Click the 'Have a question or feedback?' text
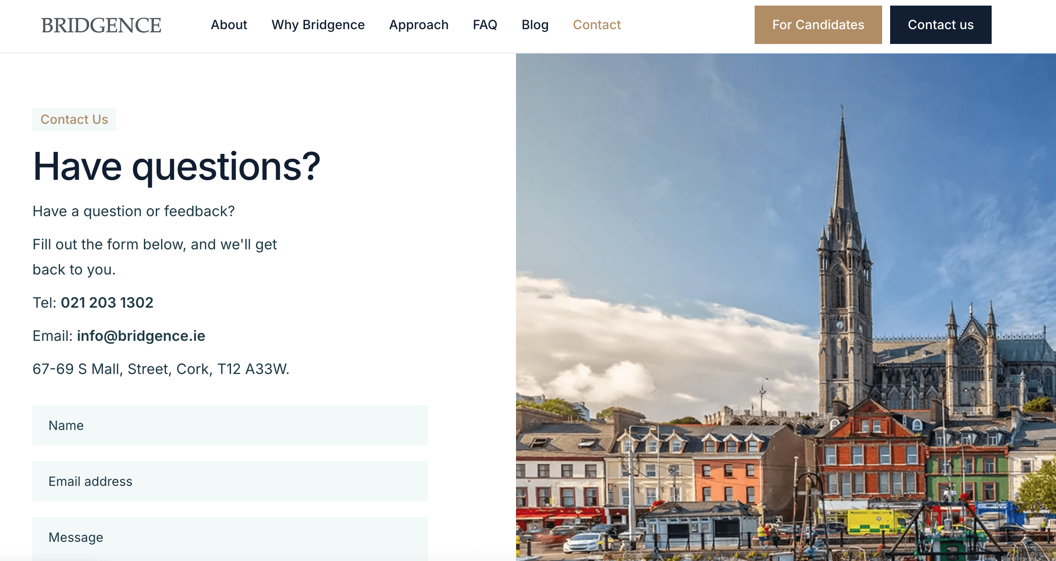Screen dimensions: 1056x561 click(x=133, y=211)
